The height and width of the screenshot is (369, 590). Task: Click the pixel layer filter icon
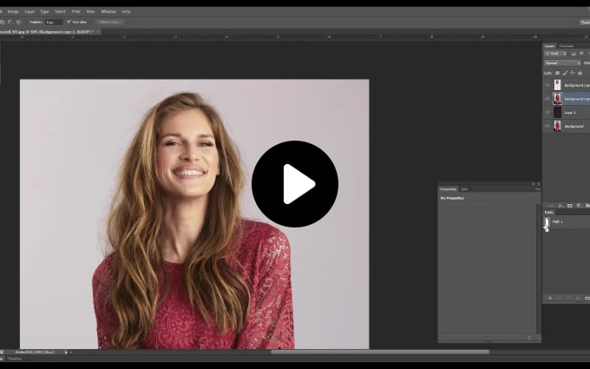tap(574, 54)
